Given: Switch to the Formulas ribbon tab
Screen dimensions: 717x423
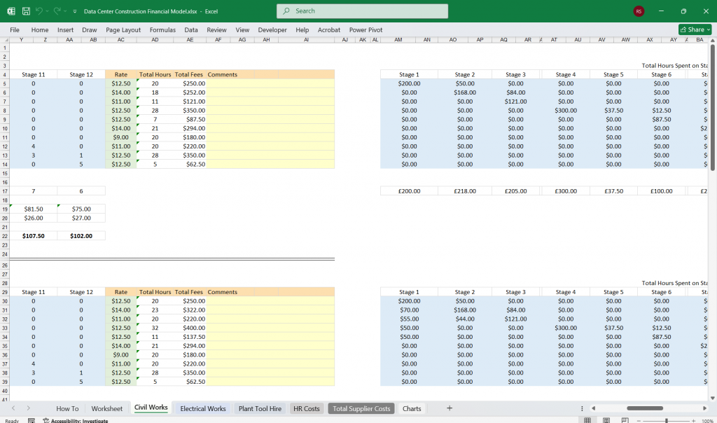Looking at the screenshot, I should tap(162, 29).
